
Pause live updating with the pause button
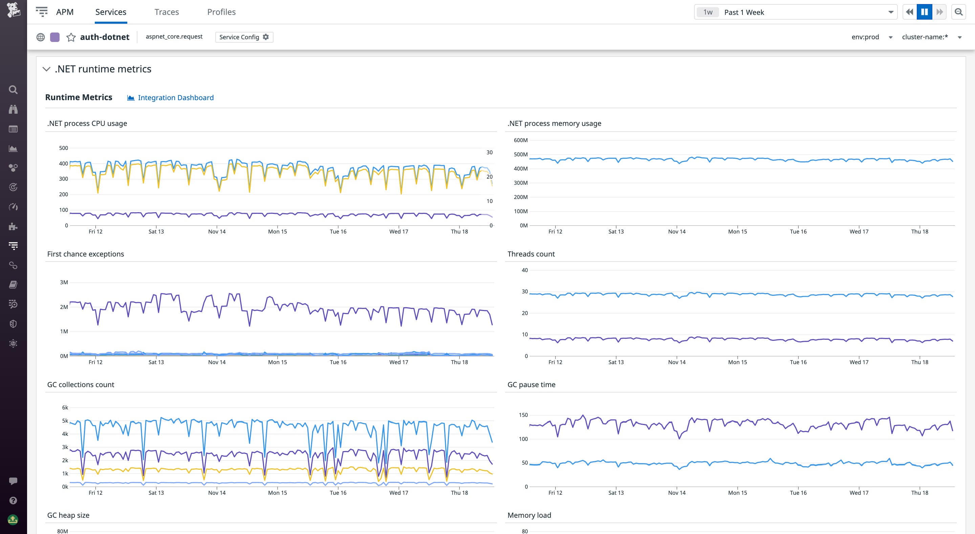(x=924, y=12)
